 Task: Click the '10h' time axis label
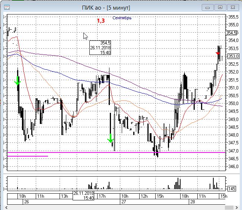pyautogui.click(x=125, y=196)
